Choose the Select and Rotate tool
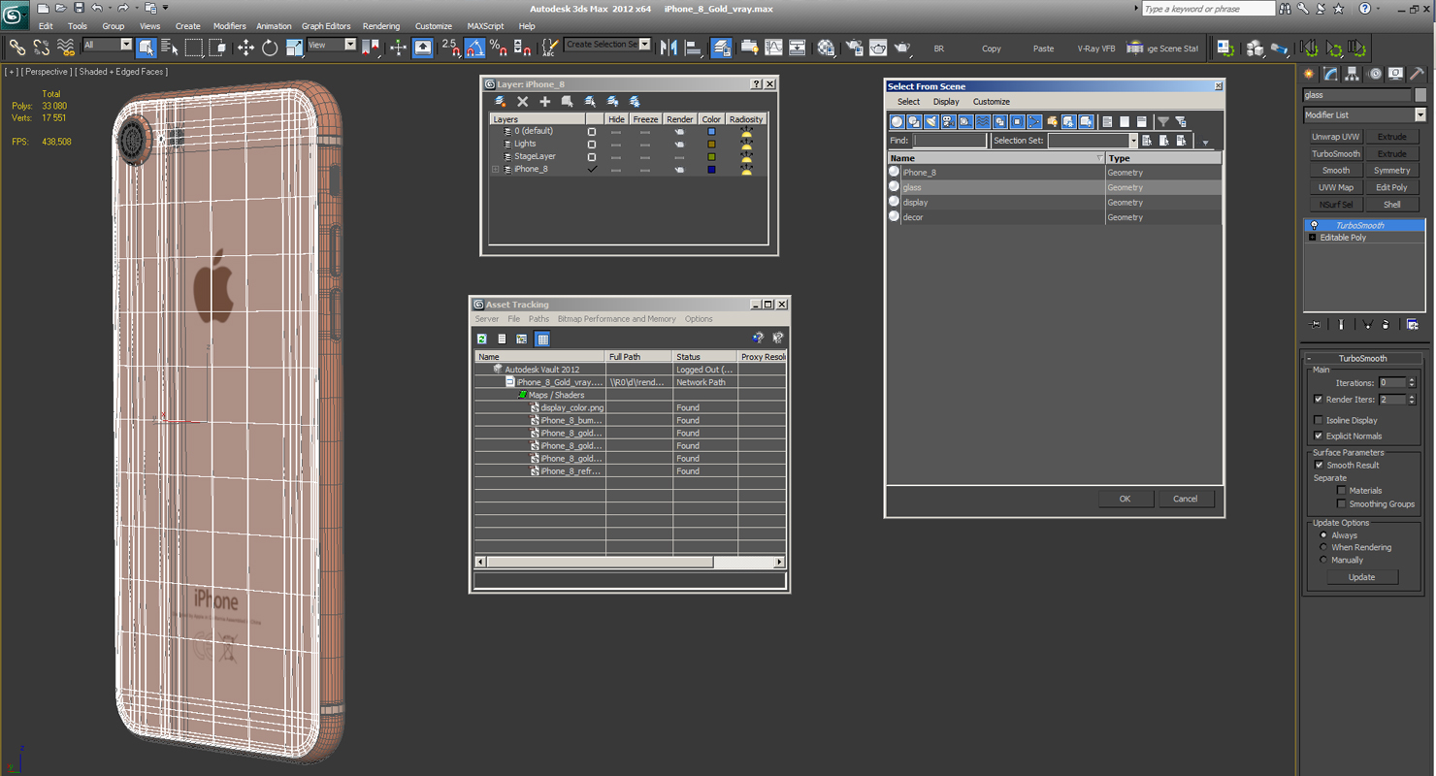The width and height of the screenshot is (1436, 776). coord(270,47)
